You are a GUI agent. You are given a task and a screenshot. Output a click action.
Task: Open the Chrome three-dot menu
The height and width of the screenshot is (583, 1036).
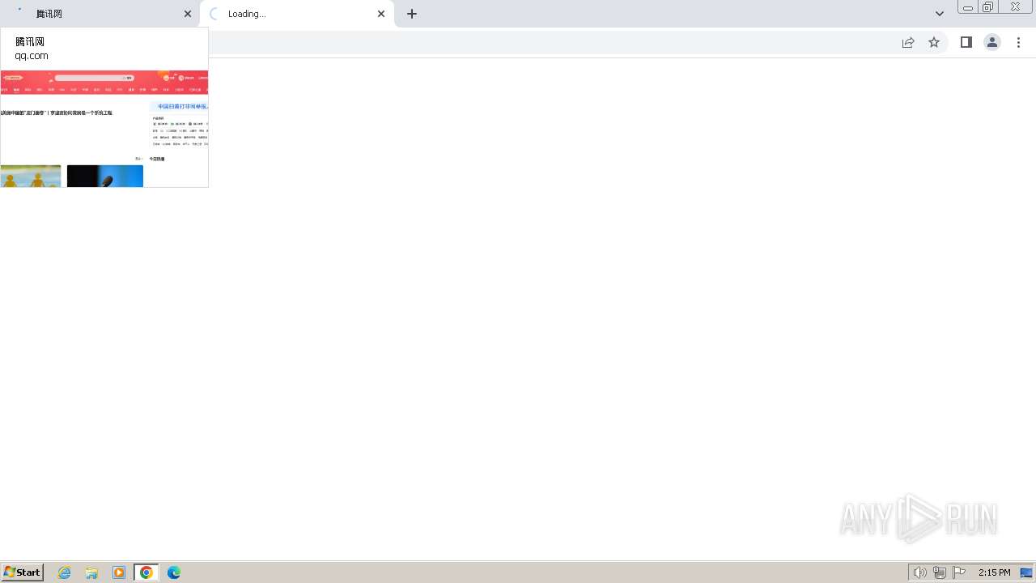point(1018,42)
